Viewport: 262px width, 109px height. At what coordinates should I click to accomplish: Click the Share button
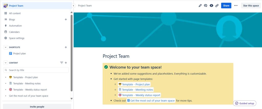[x=226, y=6]
